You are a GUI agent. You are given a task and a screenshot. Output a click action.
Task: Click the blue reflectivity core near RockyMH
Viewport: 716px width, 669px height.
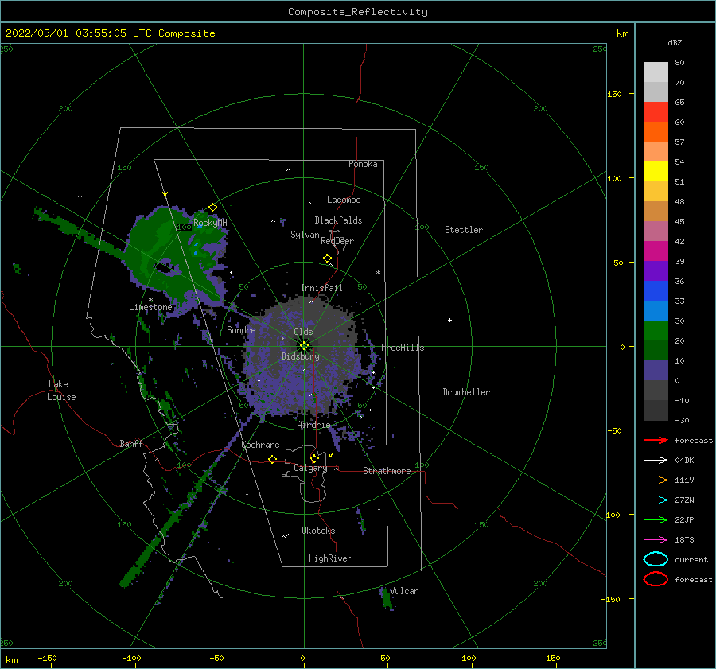(197, 248)
